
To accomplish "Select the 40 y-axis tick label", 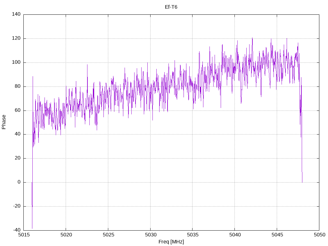I will 18,134.
